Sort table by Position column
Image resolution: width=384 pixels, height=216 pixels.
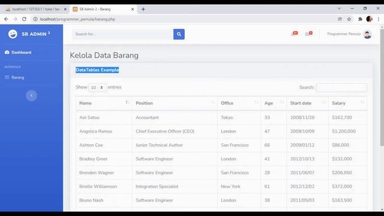click(175, 103)
